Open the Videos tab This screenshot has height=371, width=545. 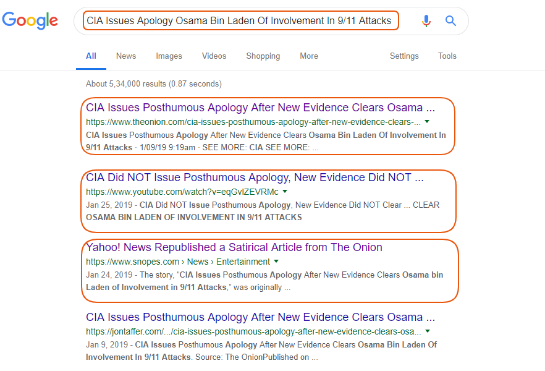(x=214, y=56)
